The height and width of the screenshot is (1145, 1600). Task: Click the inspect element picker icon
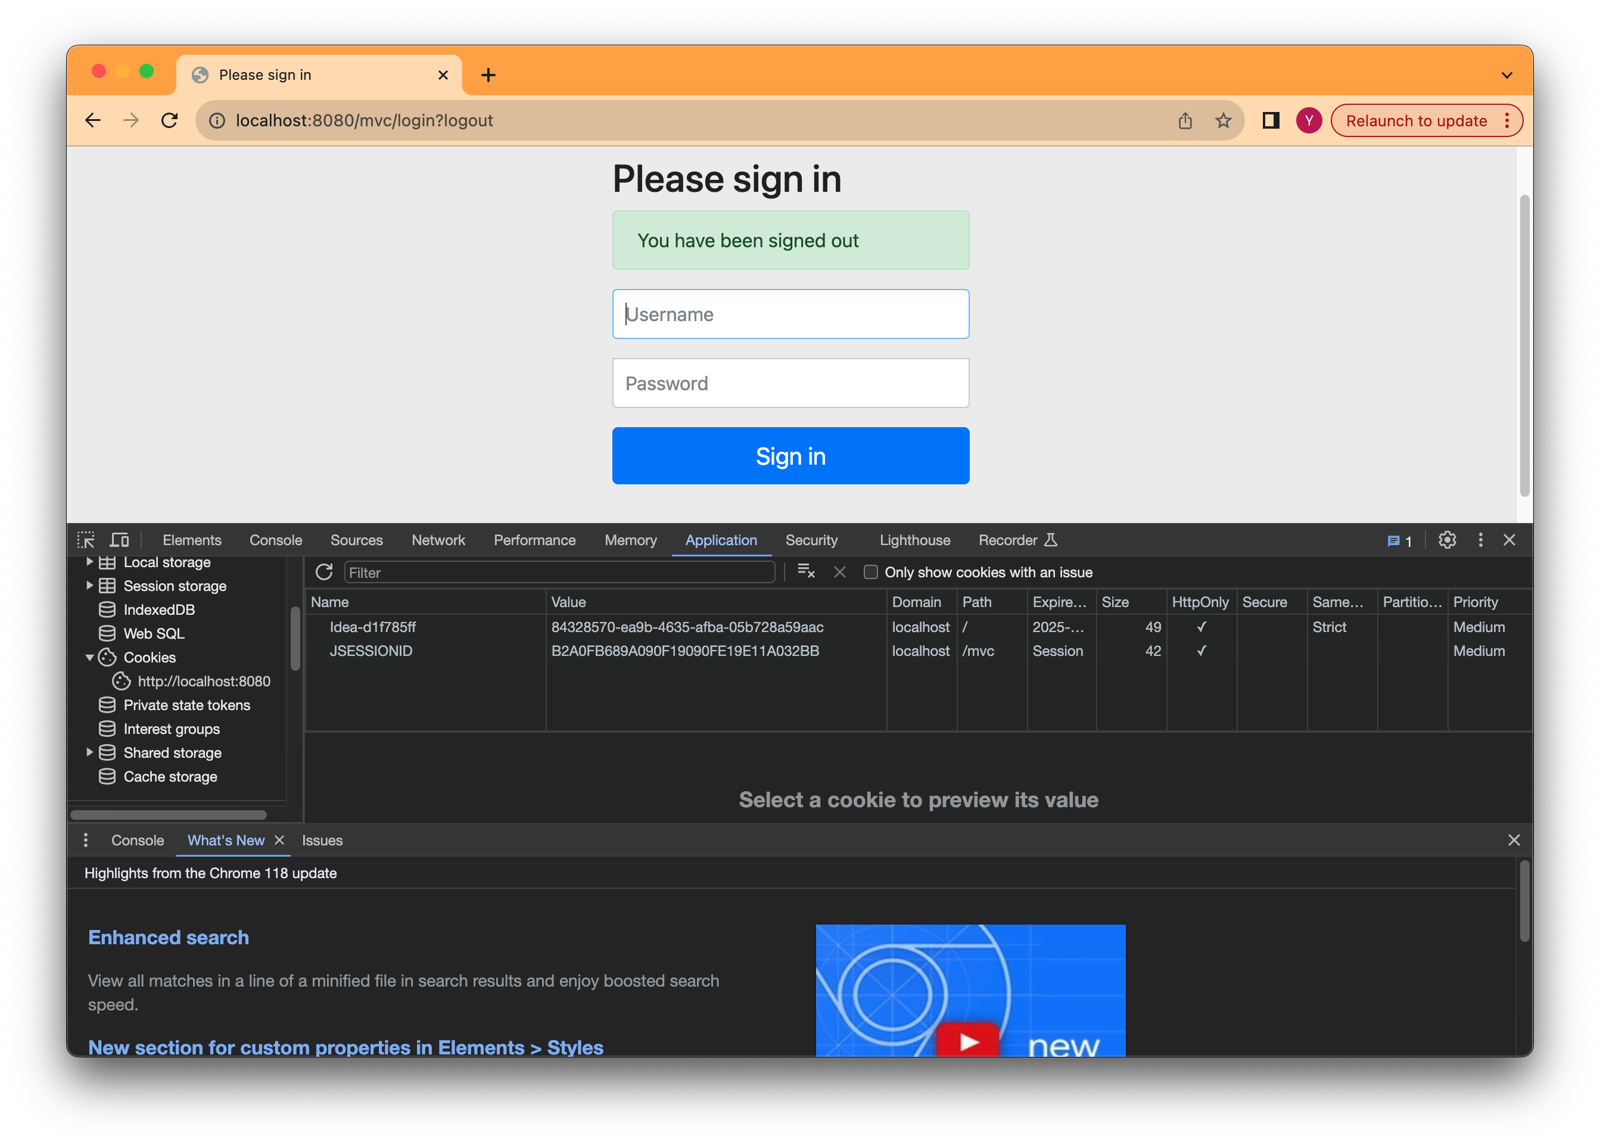(86, 540)
